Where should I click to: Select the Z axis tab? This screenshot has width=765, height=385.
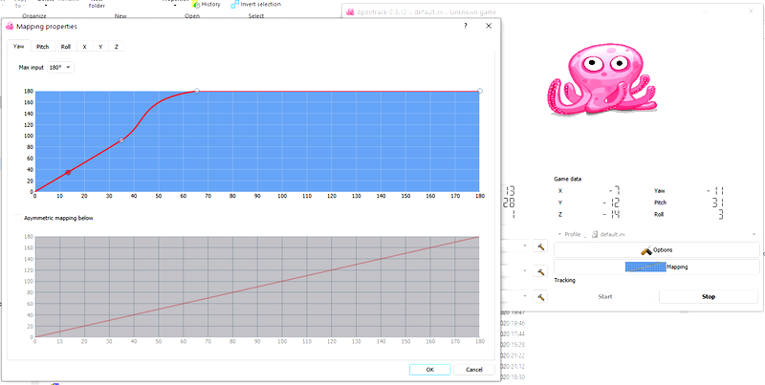(x=116, y=47)
